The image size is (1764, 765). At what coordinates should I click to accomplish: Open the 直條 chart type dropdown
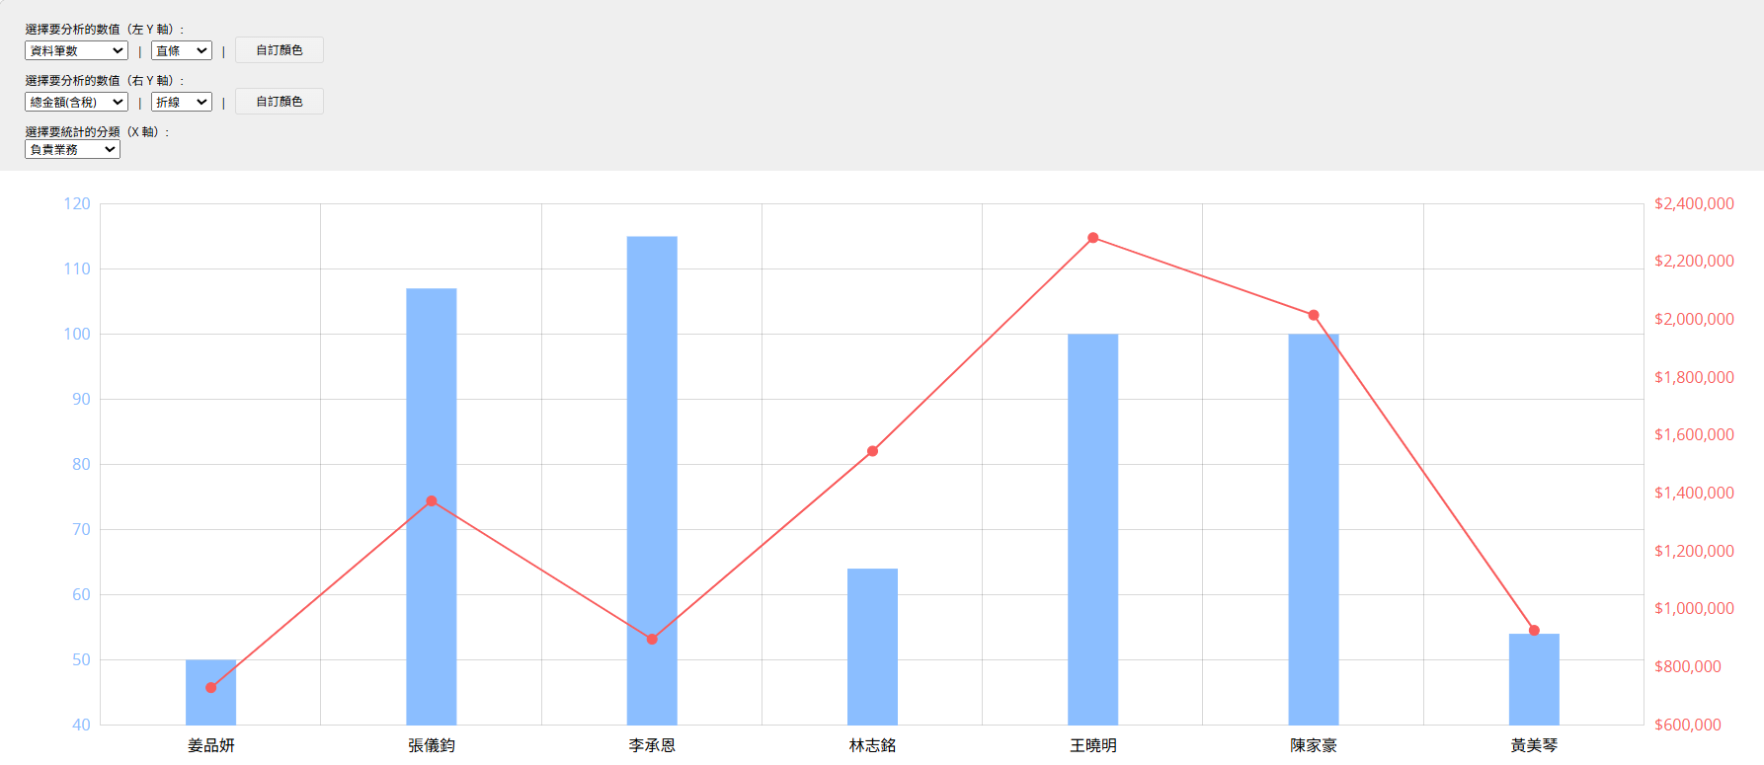tap(182, 50)
